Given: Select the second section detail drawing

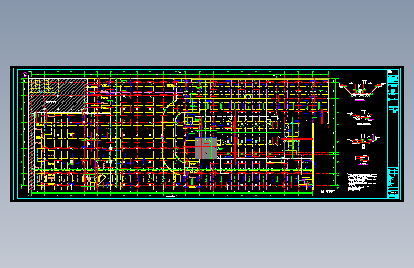Looking at the screenshot, I should coord(361,117).
